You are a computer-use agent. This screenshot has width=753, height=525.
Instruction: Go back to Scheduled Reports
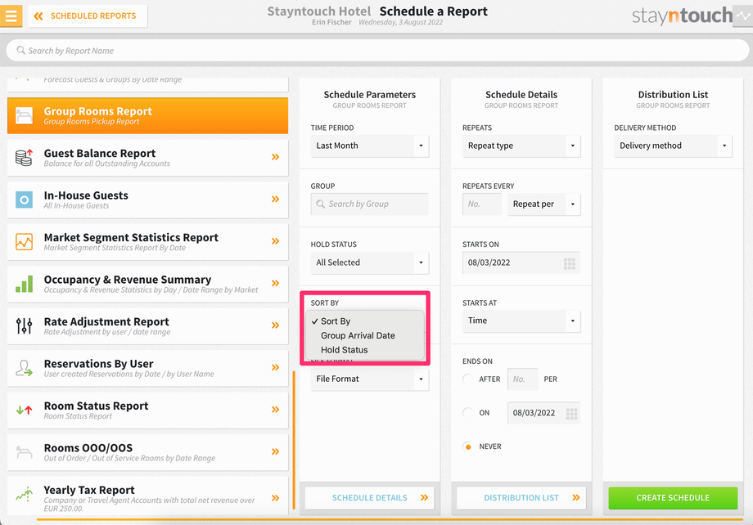pyautogui.click(x=88, y=16)
